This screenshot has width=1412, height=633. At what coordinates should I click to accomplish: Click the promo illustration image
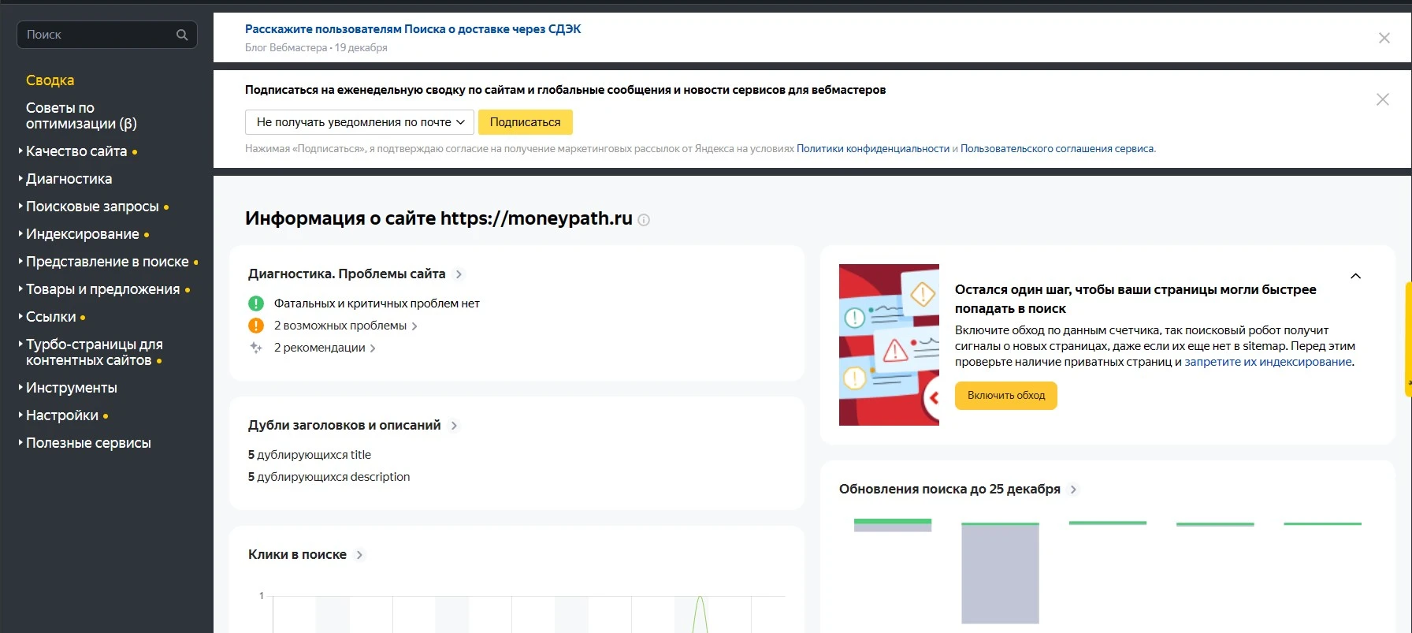[x=889, y=344]
